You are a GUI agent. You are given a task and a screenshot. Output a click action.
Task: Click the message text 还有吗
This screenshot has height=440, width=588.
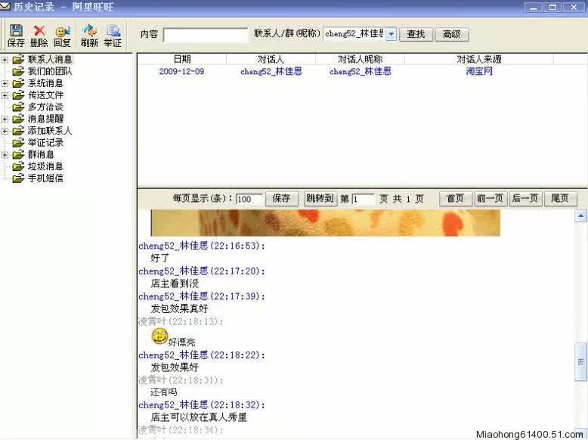tap(163, 392)
